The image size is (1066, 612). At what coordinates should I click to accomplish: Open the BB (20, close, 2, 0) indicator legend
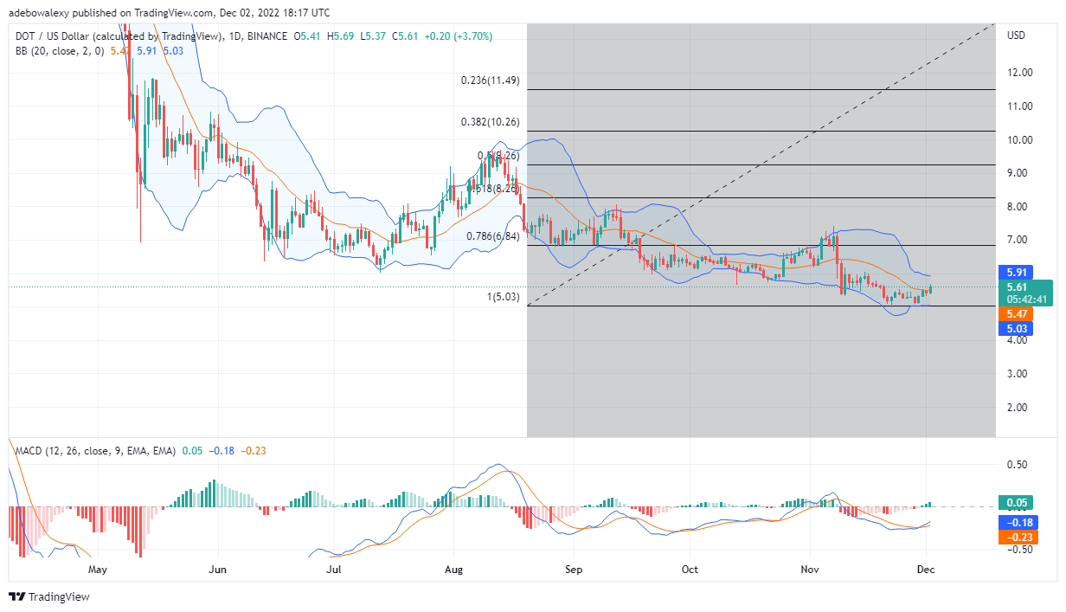point(60,52)
